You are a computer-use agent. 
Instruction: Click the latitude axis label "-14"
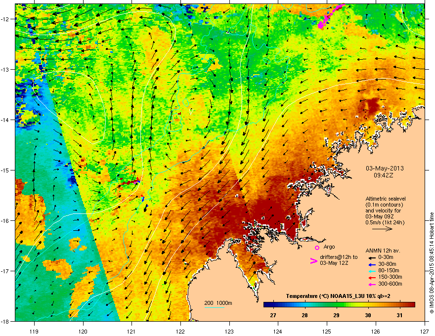[5, 120]
